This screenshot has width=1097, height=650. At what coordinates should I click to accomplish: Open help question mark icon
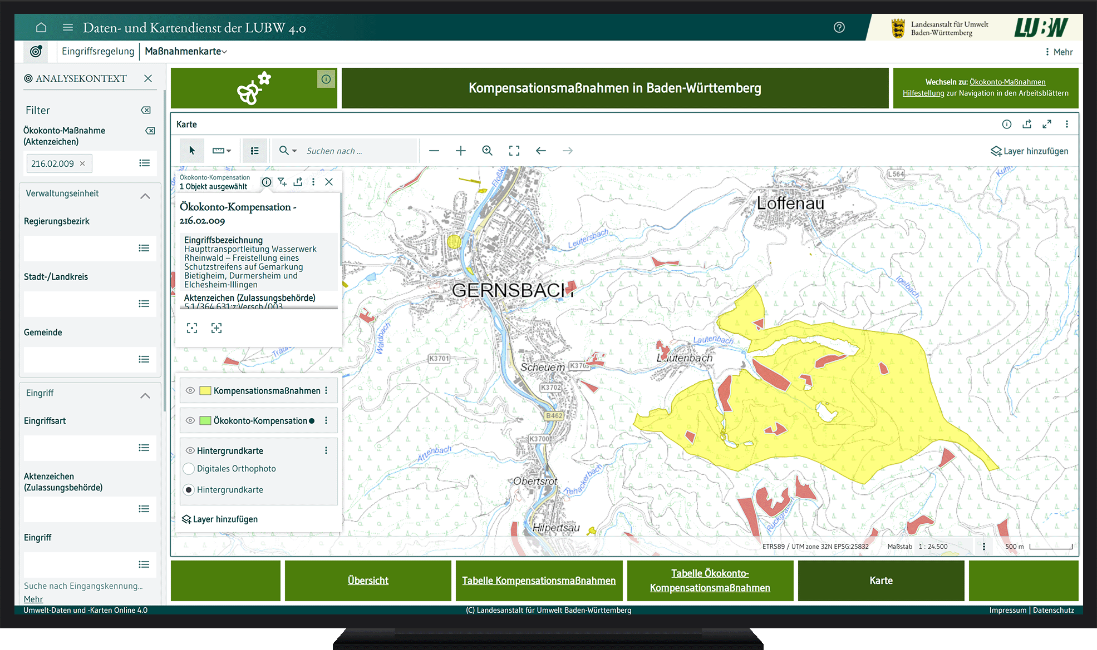pos(839,27)
